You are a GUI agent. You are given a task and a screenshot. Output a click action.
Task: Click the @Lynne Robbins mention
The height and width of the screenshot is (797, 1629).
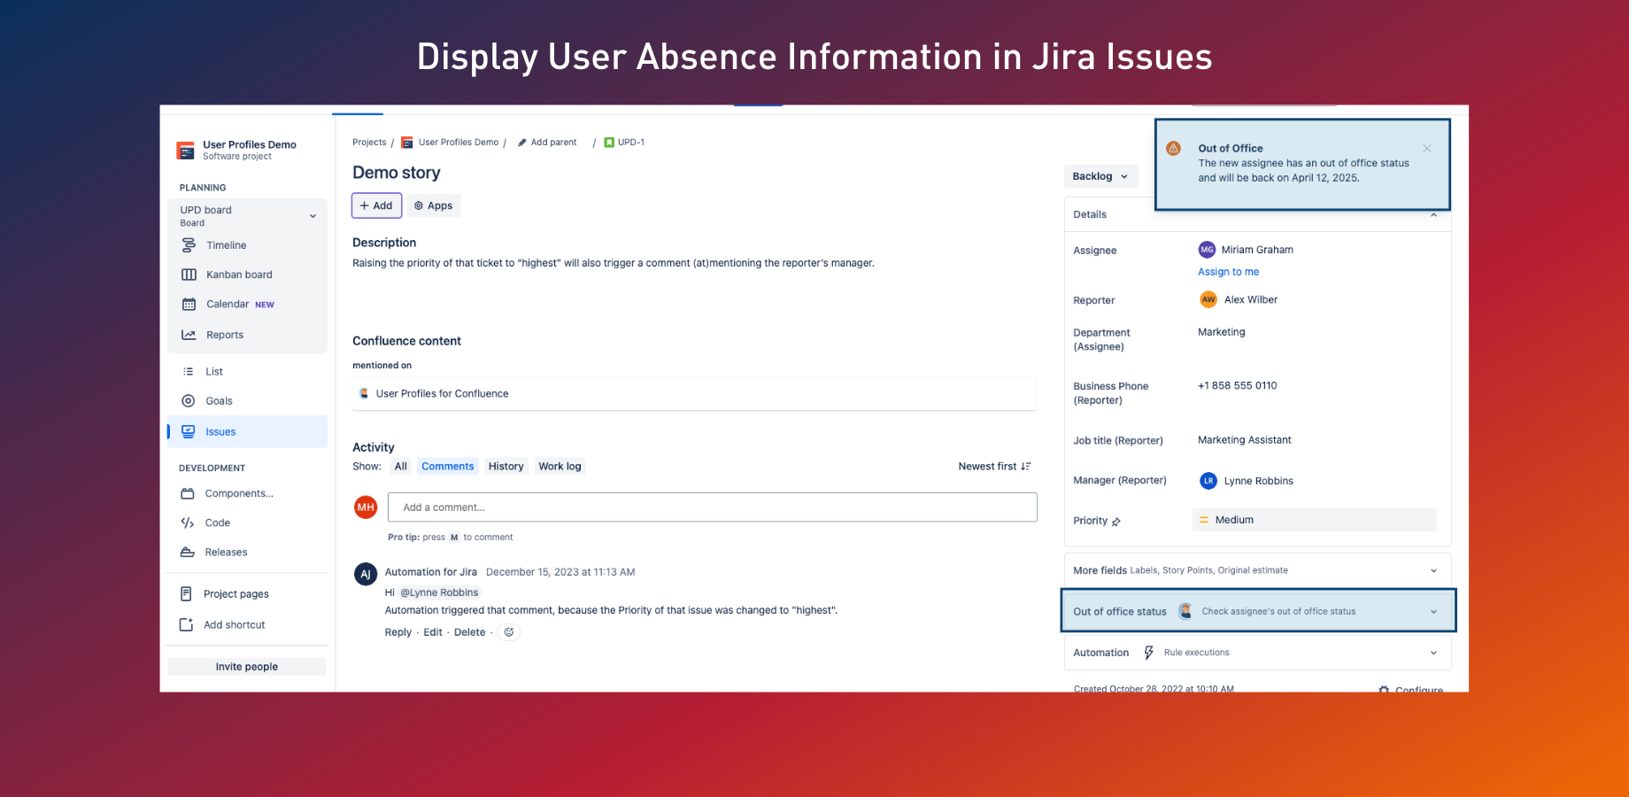pyautogui.click(x=439, y=592)
